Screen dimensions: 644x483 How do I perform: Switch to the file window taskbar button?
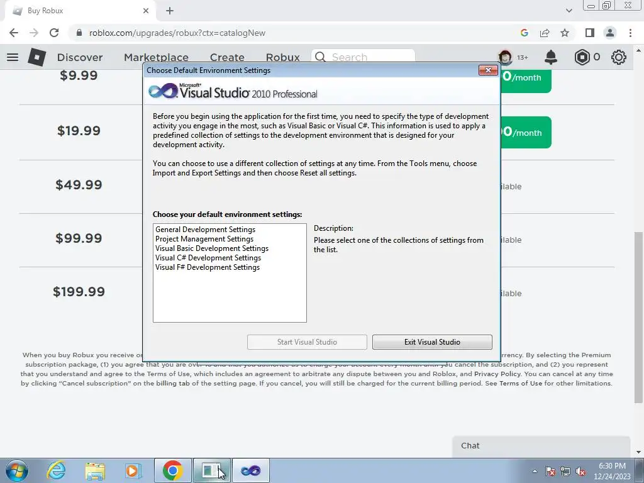211,470
